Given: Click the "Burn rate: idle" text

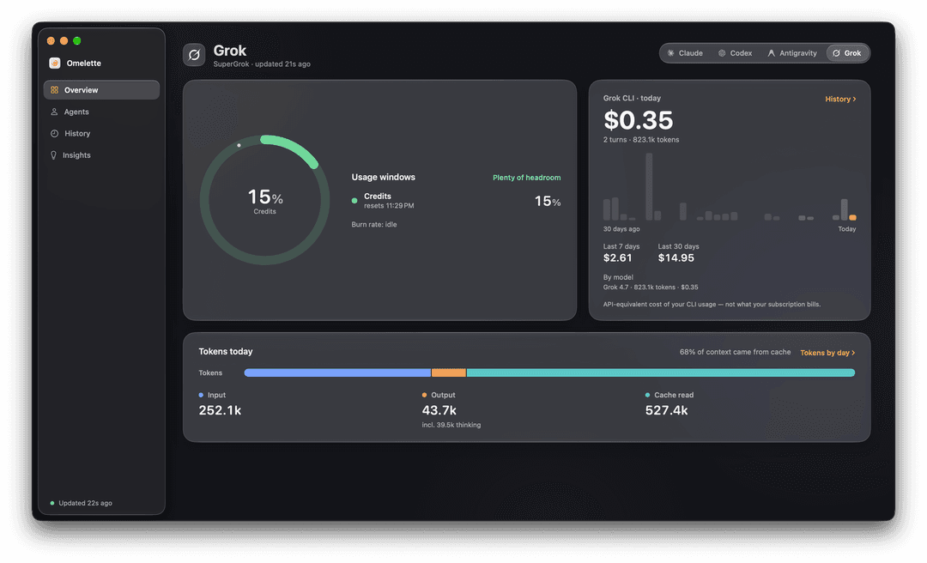Looking at the screenshot, I should (x=374, y=225).
